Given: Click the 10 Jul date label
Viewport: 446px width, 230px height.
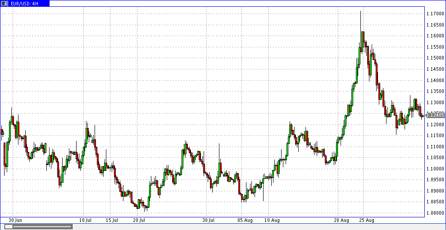Looking at the screenshot, I should [85, 221].
